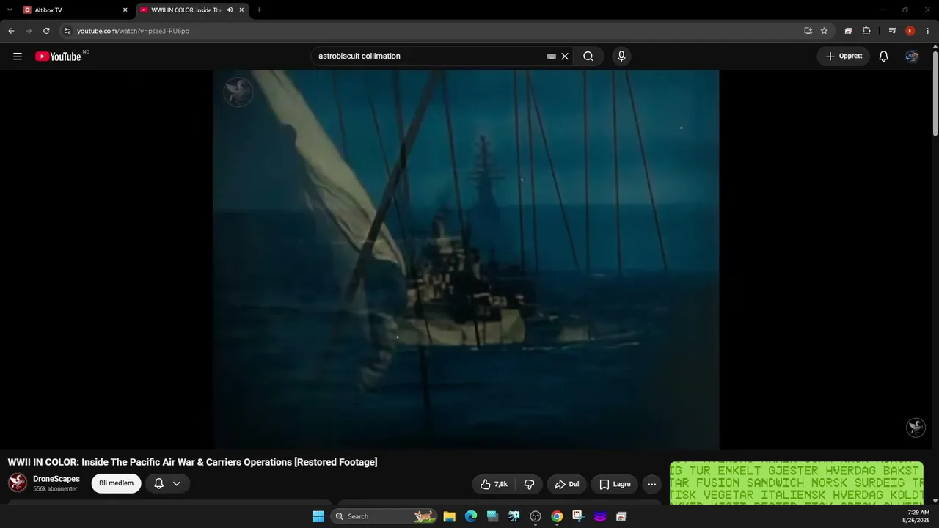Open the tab search dropdown arrow

click(x=10, y=10)
